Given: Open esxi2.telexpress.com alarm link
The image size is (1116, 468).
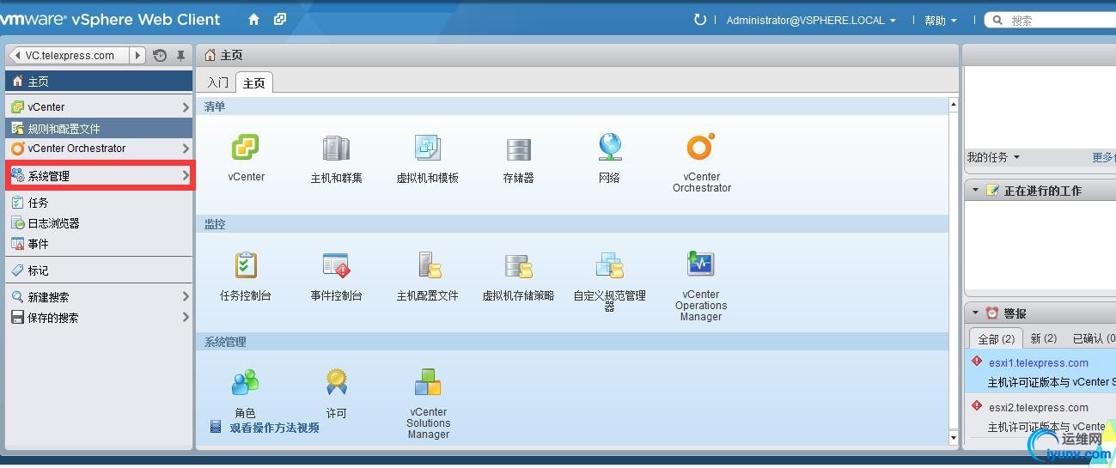Looking at the screenshot, I should [x=1038, y=407].
